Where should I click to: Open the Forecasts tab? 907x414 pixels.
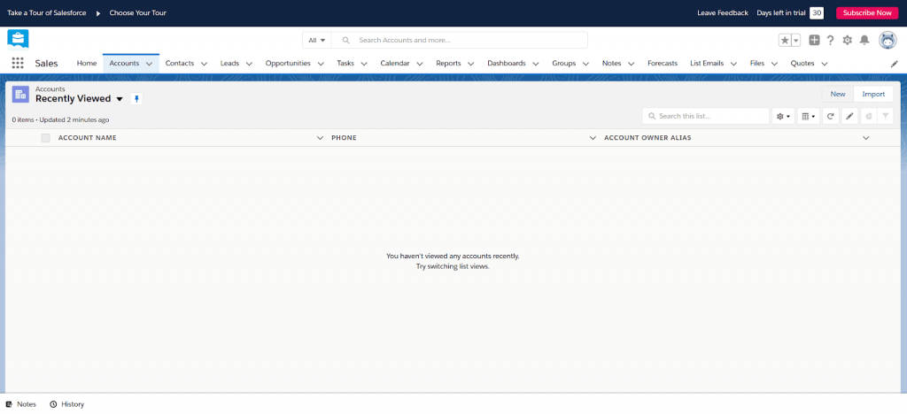[x=663, y=64]
